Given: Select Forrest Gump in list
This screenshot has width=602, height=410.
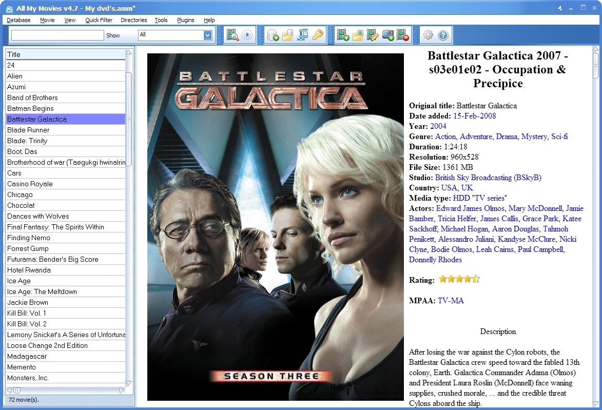Looking at the screenshot, I should tap(65, 248).
